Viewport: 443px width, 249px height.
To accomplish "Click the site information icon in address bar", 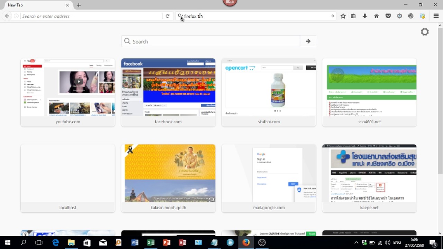I will [x=16, y=16].
